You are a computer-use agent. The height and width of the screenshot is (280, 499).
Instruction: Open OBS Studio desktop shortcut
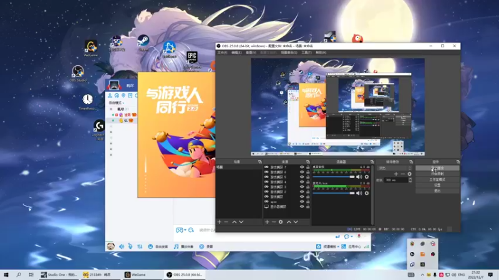[x=78, y=73]
